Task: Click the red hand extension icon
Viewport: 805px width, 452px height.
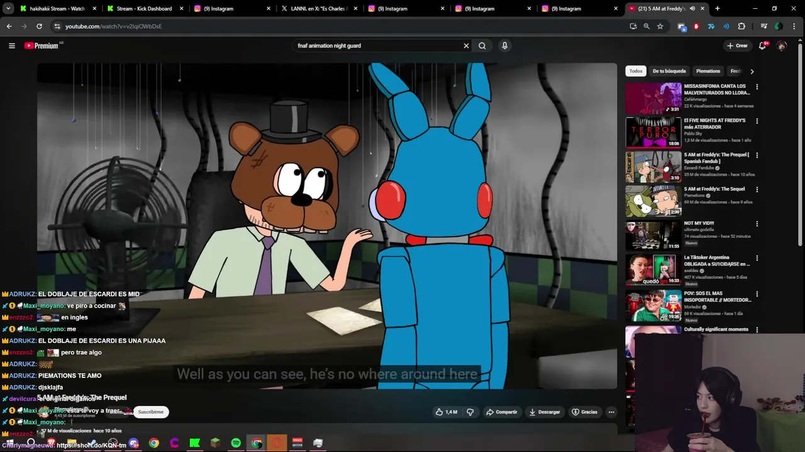Action: pyautogui.click(x=696, y=26)
